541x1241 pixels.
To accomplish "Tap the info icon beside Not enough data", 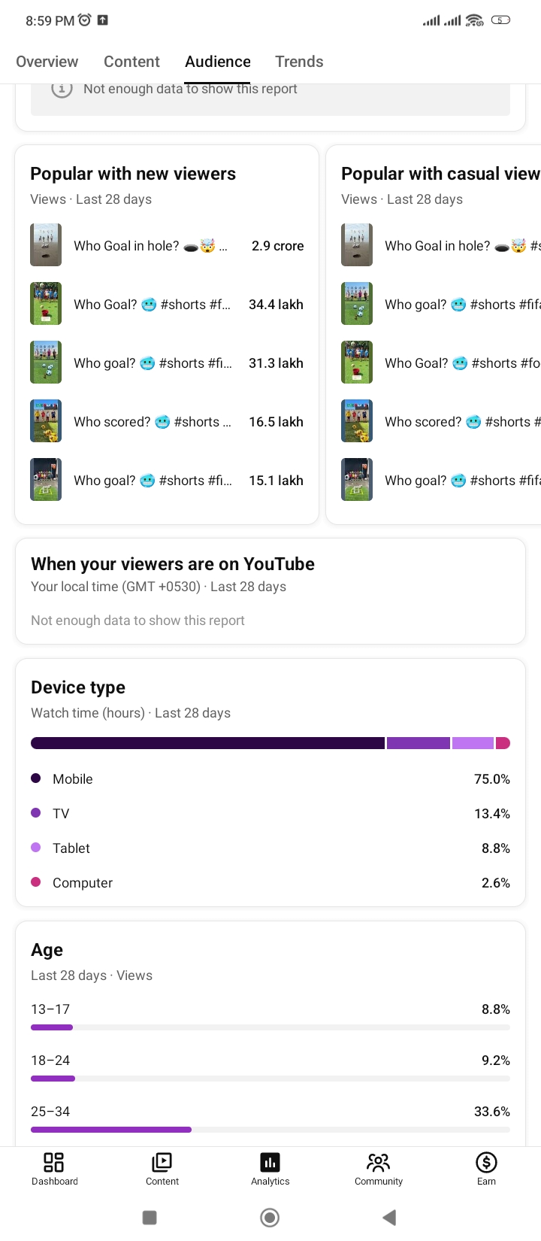I will coord(62,89).
